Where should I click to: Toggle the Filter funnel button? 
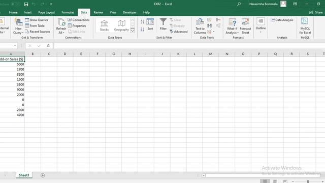point(163,24)
